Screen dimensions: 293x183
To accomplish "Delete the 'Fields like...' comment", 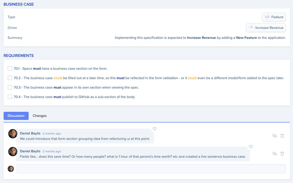I will click(x=282, y=154).
